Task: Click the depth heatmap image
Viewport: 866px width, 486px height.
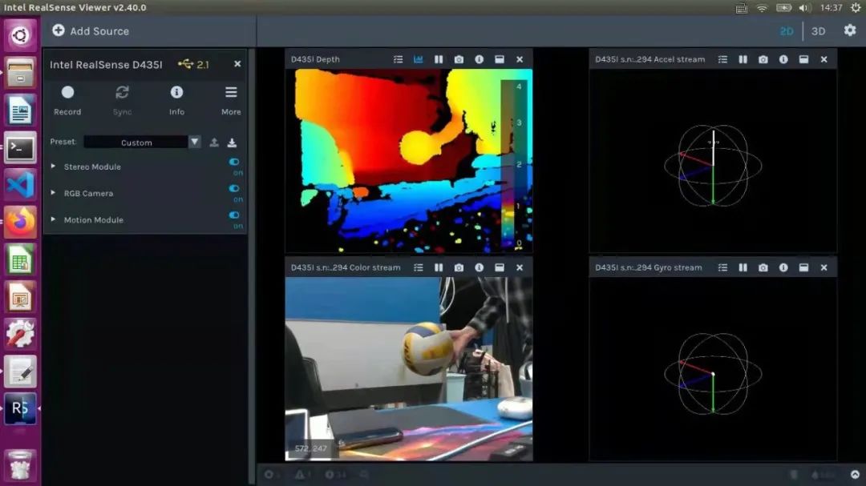Action: coord(409,160)
